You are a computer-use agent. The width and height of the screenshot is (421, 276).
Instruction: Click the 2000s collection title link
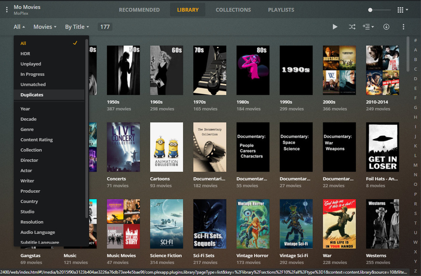coord(329,102)
